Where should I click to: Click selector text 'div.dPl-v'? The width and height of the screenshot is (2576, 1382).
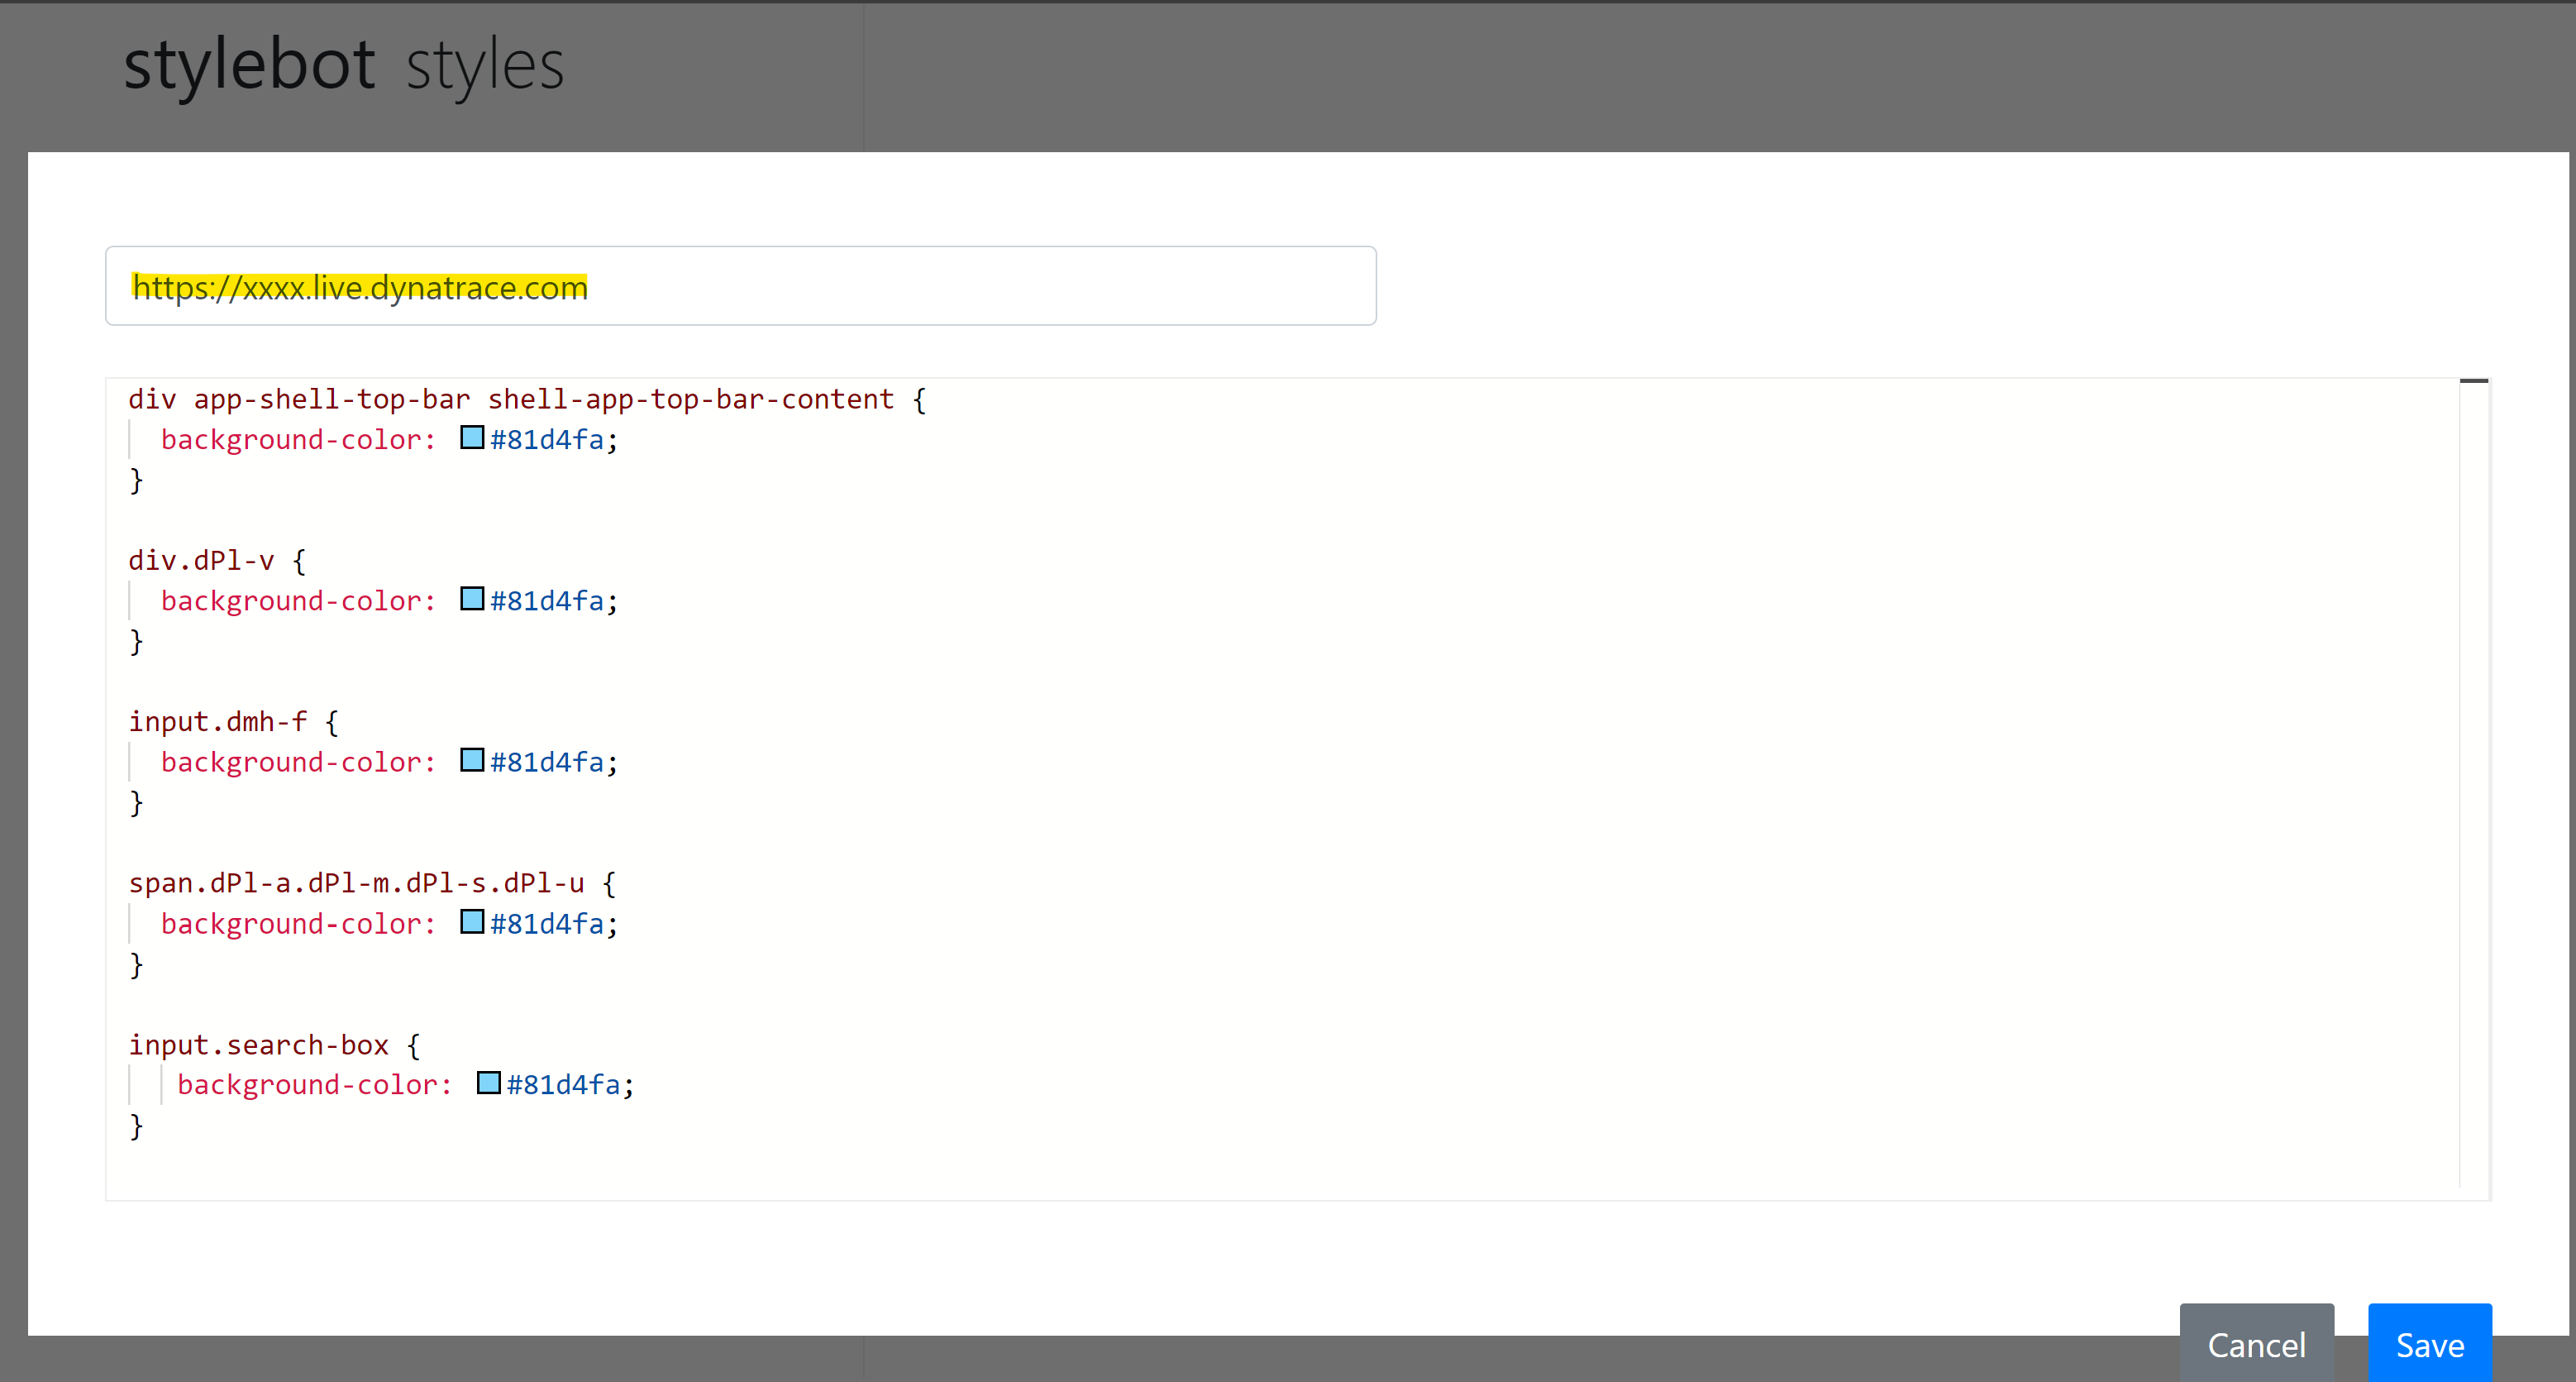pyautogui.click(x=201, y=561)
